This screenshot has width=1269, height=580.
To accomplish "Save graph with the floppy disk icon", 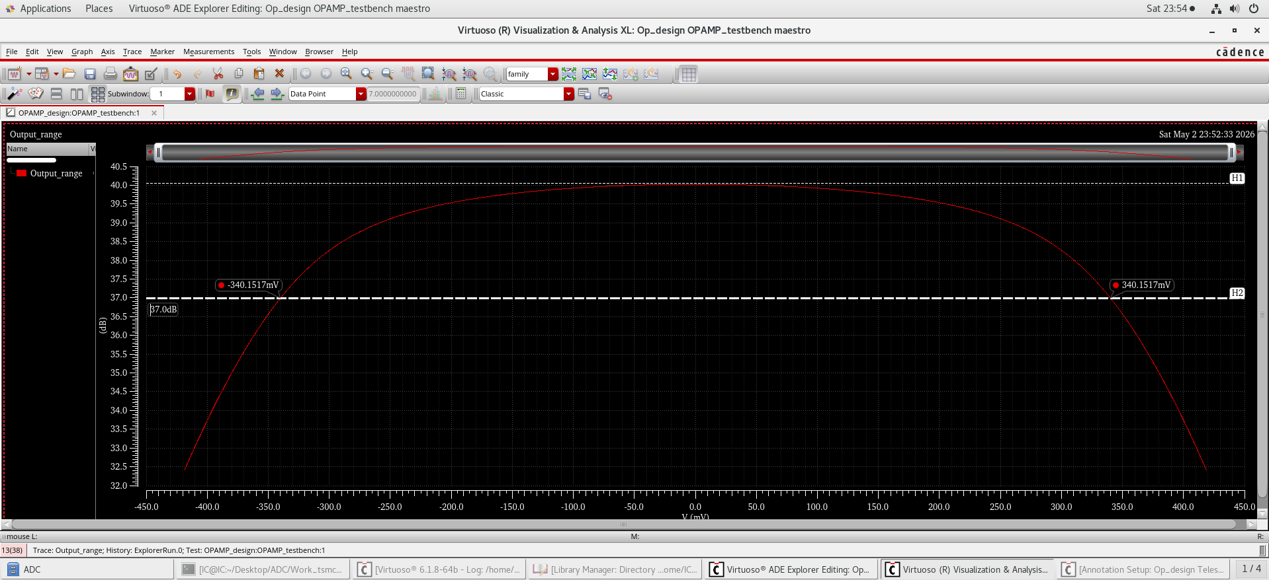I will (x=90, y=74).
